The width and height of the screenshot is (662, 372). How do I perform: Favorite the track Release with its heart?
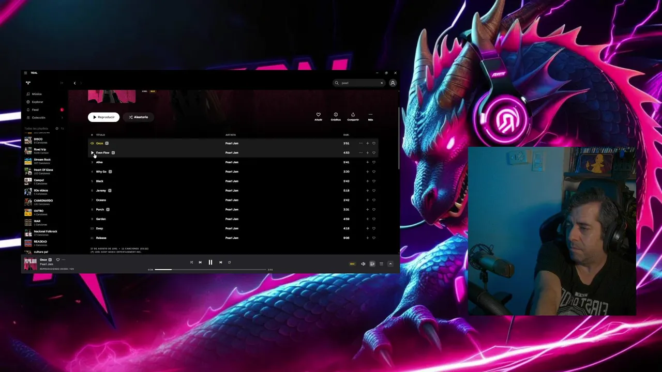pyautogui.click(x=374, y=238)
